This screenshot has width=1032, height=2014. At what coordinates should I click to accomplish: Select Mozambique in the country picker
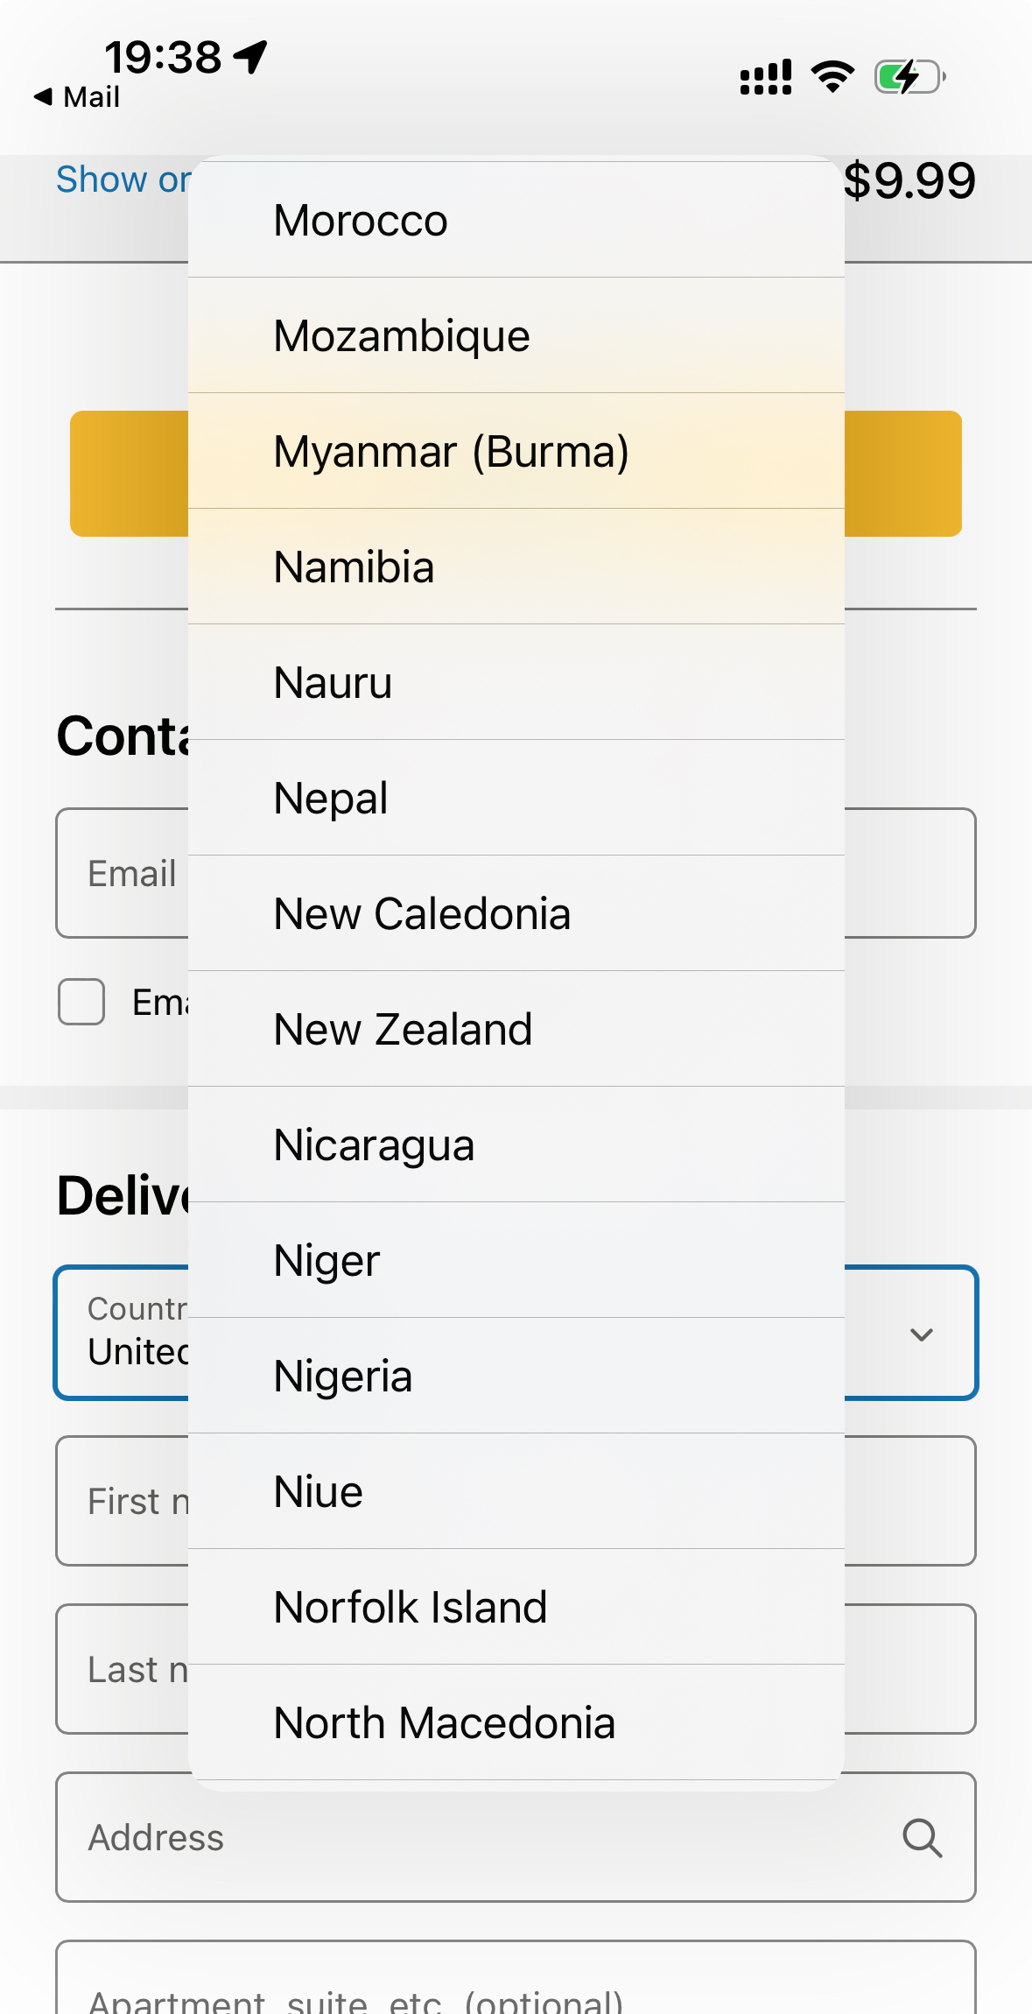point(516,335)
